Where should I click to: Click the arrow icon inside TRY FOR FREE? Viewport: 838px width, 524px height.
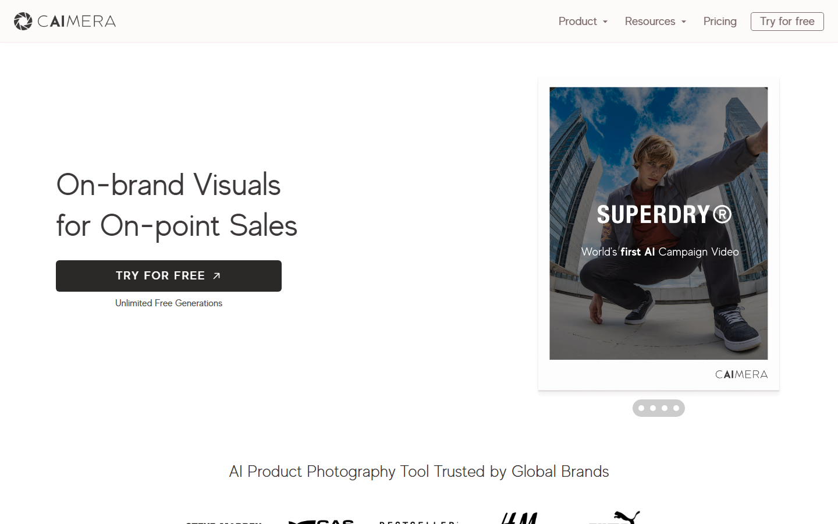tap(216, 276)
